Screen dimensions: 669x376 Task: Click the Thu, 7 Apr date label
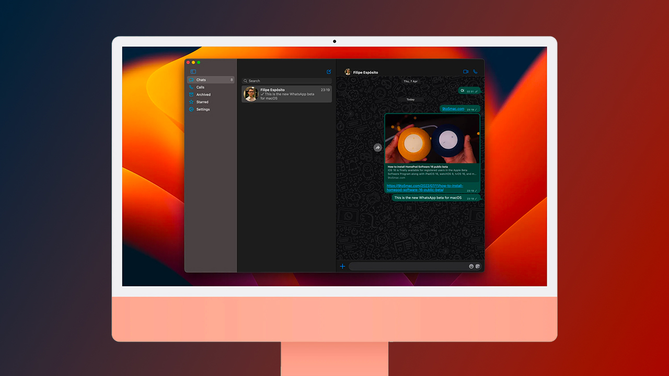coord(411,81)
